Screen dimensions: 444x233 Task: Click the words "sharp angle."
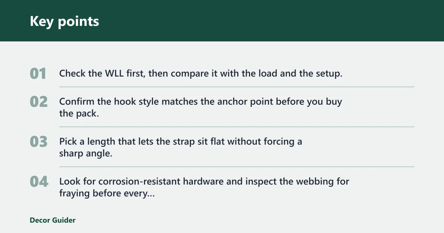85,153
